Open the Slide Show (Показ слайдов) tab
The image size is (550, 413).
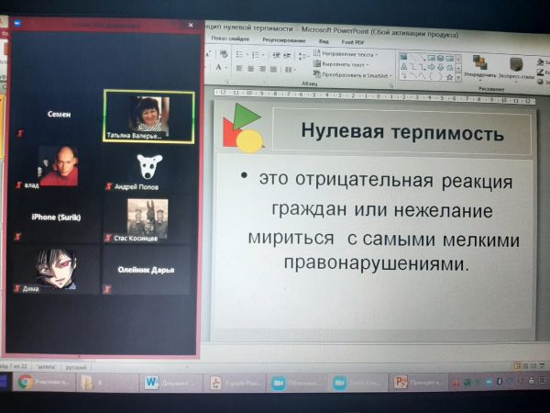point(231,39)
